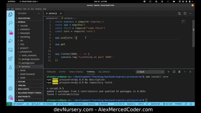Open Remote Explorer in activity bar
The width and height of the screenshot is (201, 113).
pyautogui.click(x=10, y=50)
